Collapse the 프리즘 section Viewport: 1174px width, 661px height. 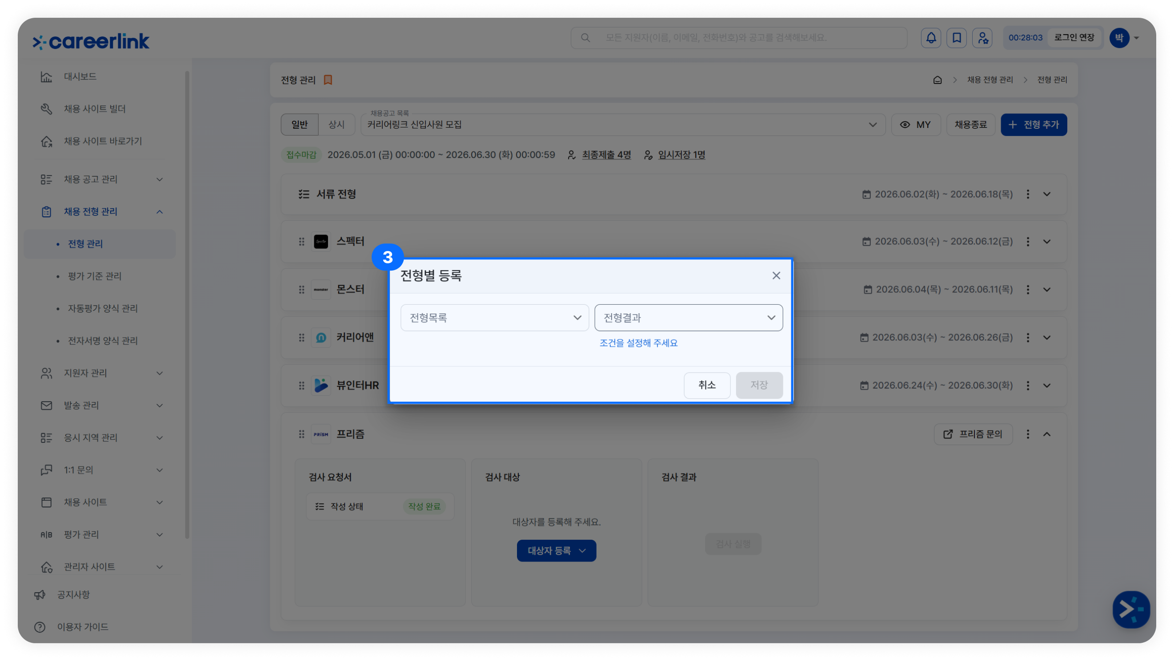[x=1046, y=434]
